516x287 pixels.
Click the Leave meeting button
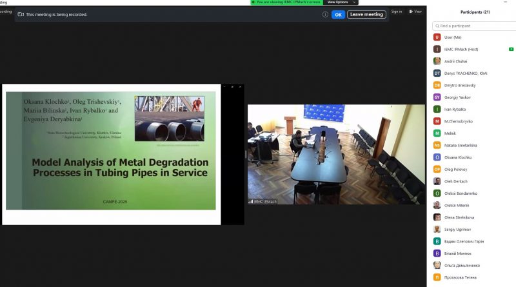(x=366, y=14)
